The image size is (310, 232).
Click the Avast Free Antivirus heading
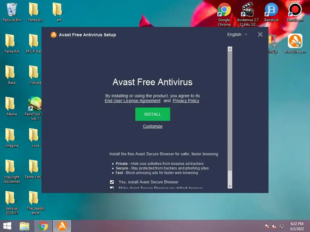[x=153, y=82]
